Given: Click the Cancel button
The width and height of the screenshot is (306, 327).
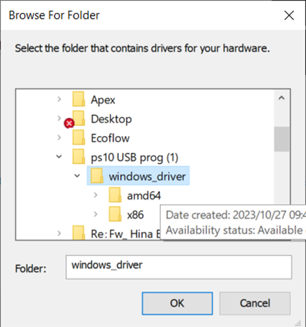Looking at the screenshot, I should 255,303.
